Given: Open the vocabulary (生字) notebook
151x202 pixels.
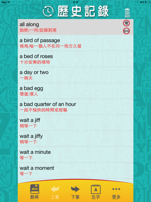Looking at the screenshot, I should 96,192.
